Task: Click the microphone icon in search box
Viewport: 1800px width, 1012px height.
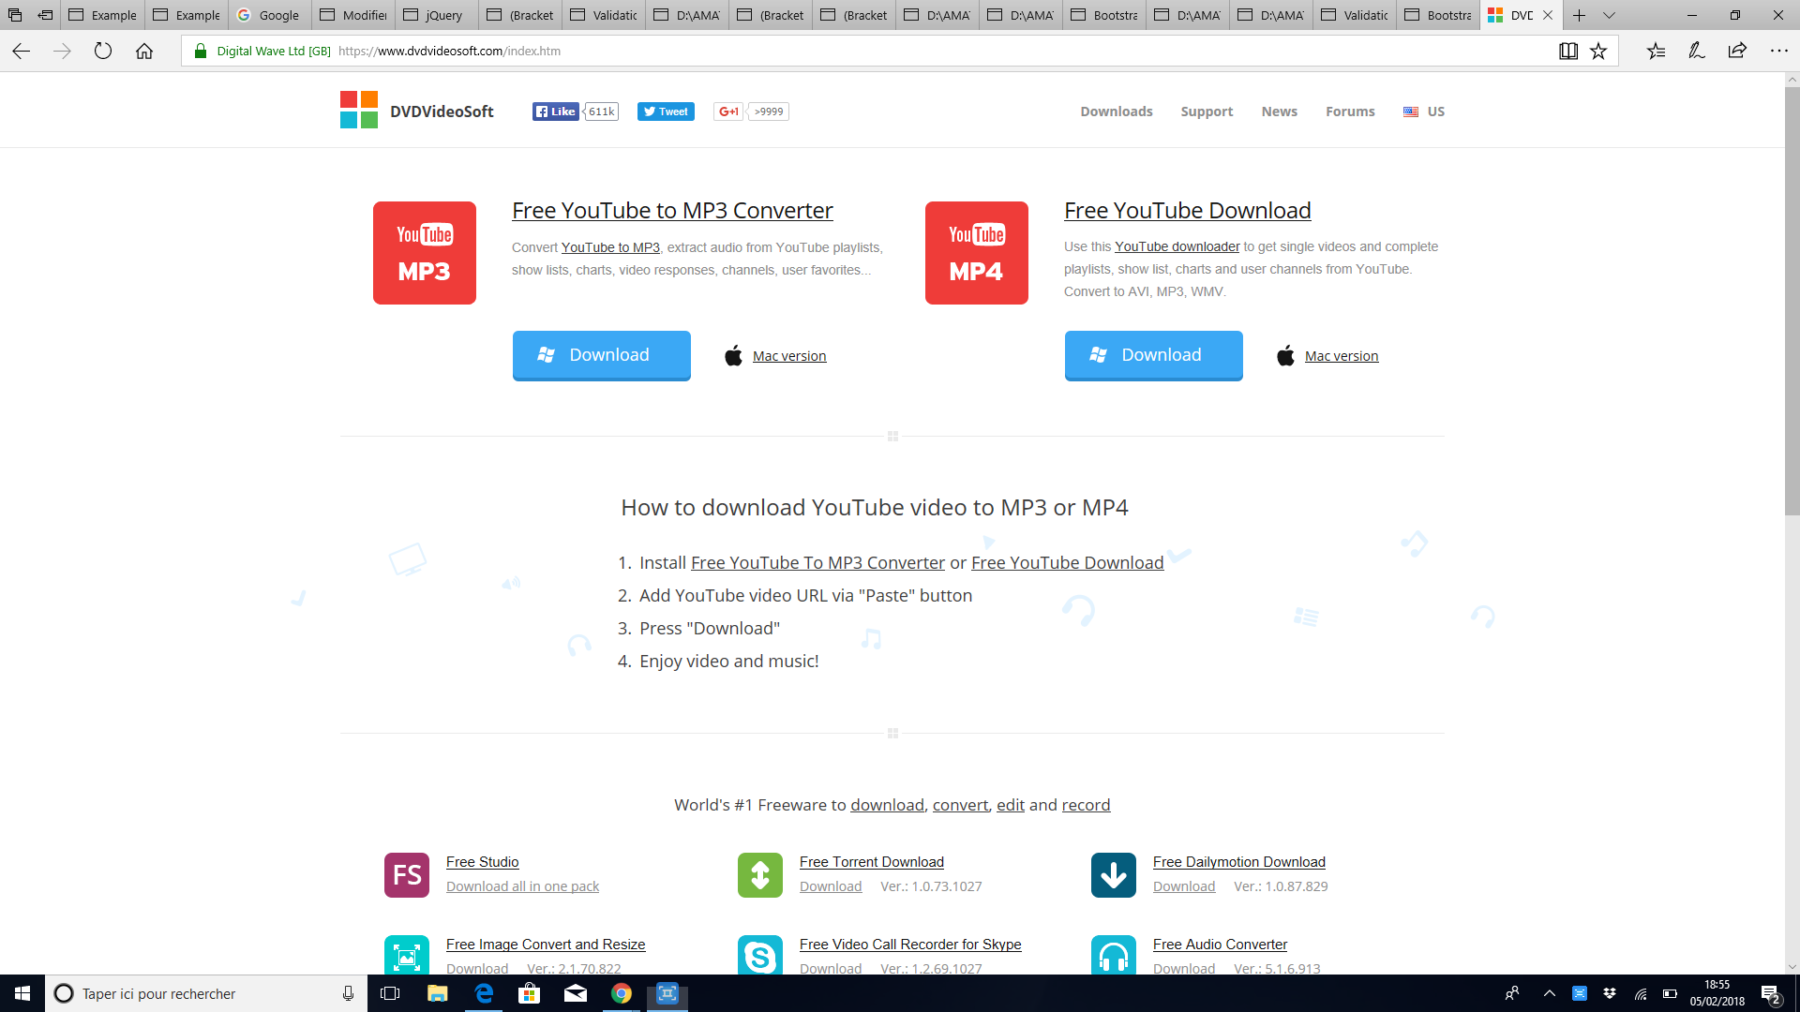Action: pos(348,993)
